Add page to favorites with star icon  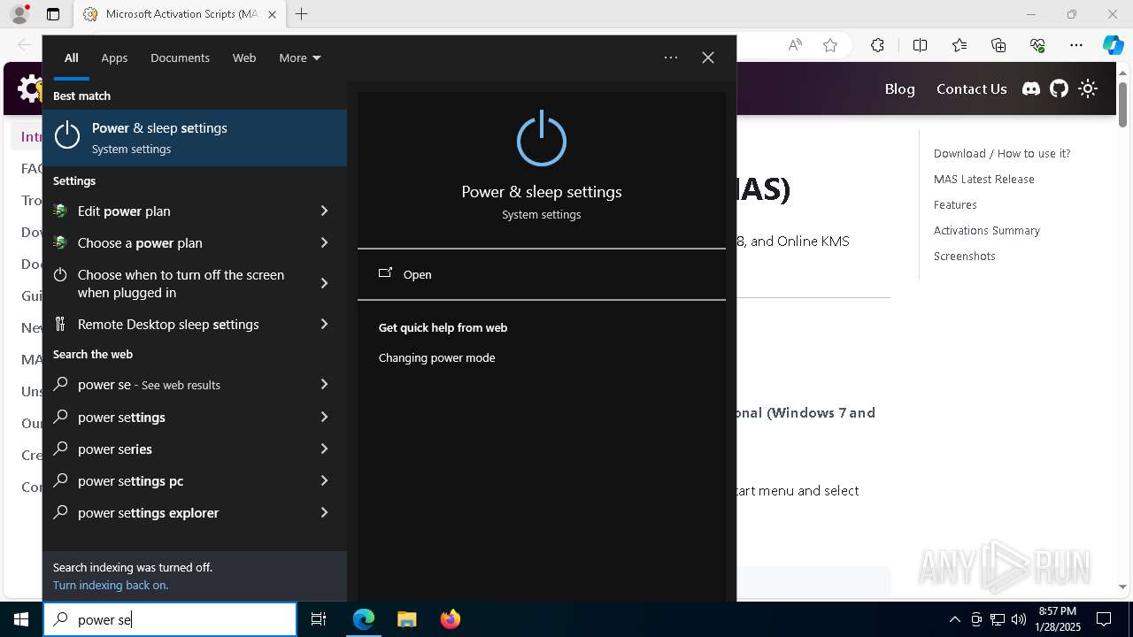pyautogui.click(x=830, y=45)
